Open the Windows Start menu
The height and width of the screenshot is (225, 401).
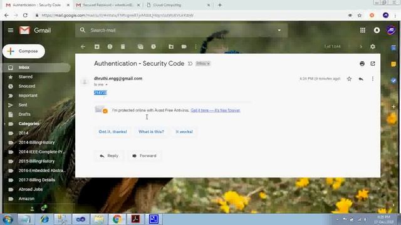(x=8, y=219)
